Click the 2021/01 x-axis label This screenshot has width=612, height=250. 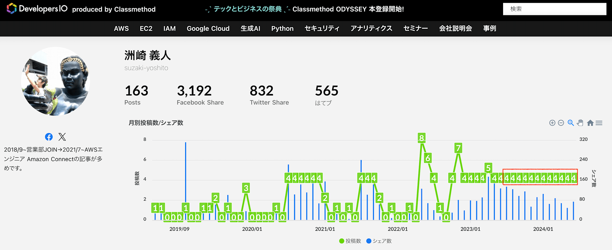pyautogui.click(x=325, y=229)
